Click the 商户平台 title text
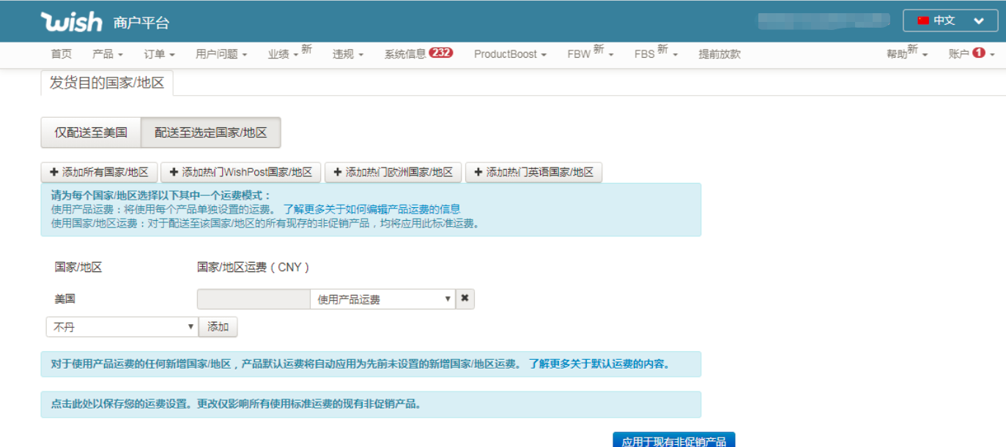 click(x=141, y=23)
